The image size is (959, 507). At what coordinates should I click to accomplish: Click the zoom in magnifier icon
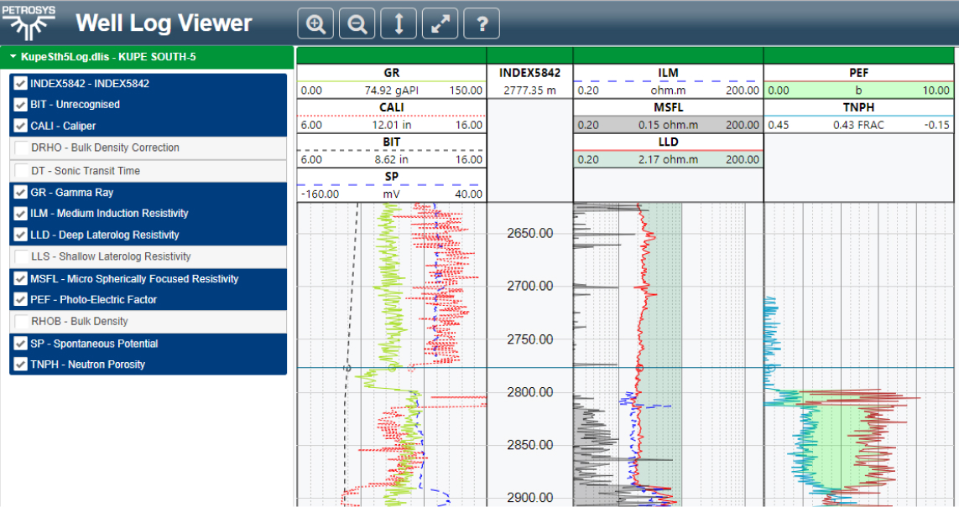tap(315, 24)
